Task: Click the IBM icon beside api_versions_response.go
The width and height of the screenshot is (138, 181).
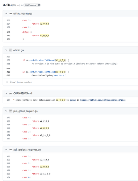Action: pyautogui.click(x=11, y=150)
